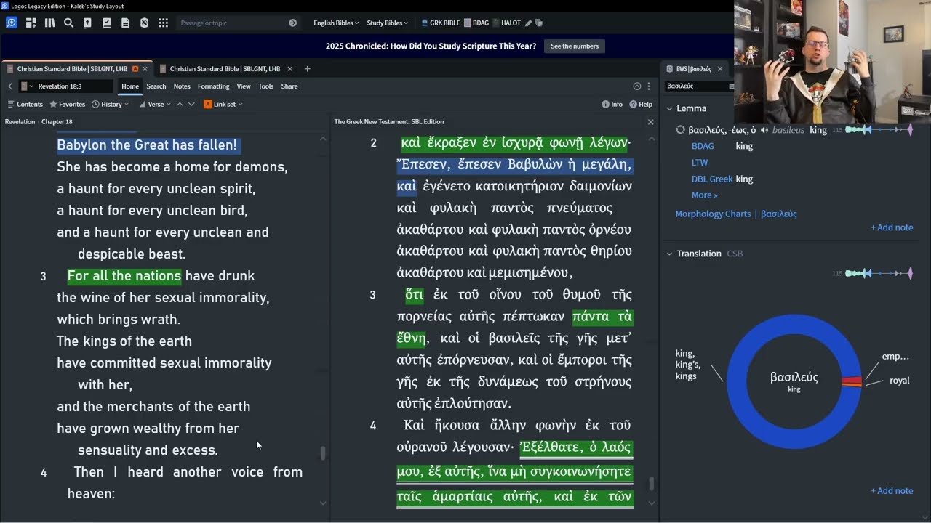Click the blue king segment of translation ring
931x523 pixels.
(x=738, y=381)
